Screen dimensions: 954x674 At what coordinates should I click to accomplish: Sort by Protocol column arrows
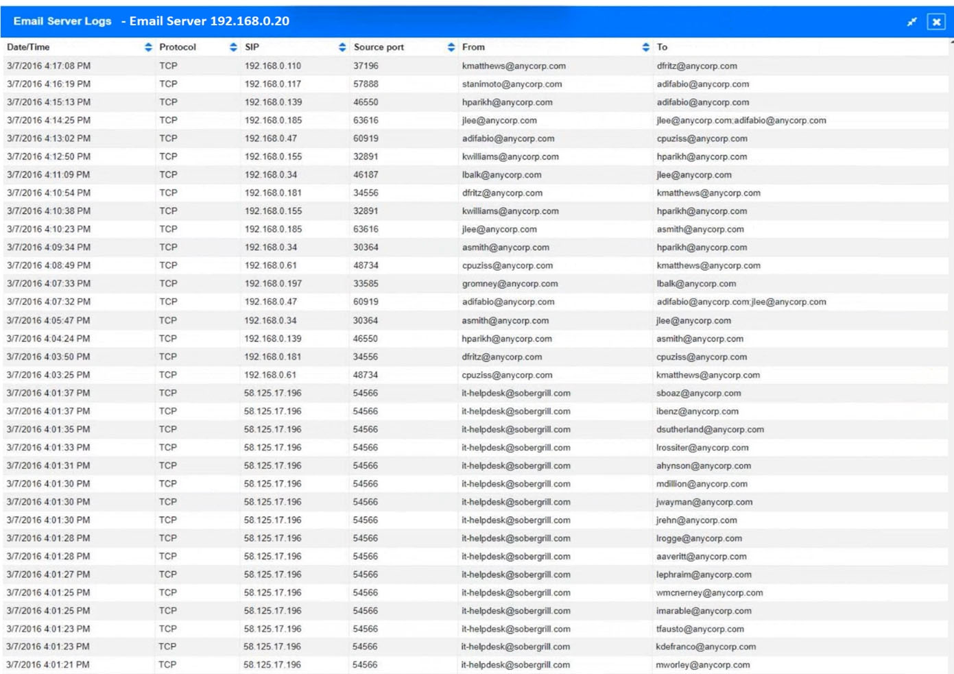233,47
